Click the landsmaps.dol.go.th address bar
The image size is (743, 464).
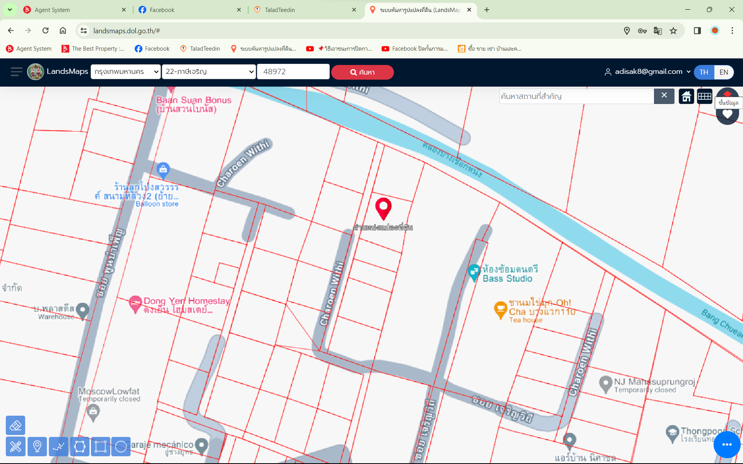(x=348, y=31)
